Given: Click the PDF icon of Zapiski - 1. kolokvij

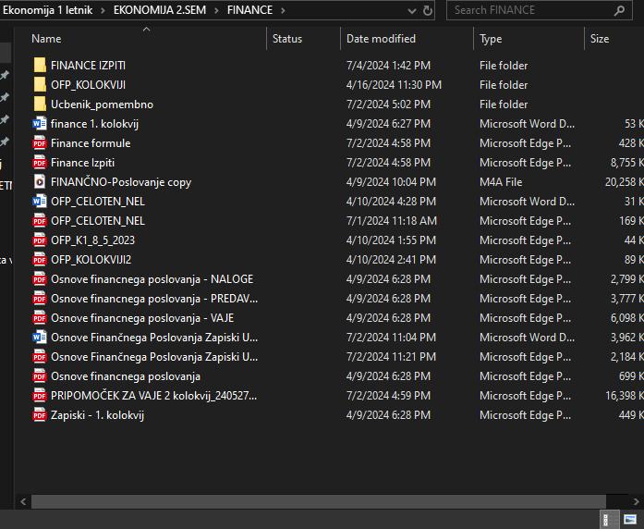Looking at the screenshot, I should coord(39,415).
